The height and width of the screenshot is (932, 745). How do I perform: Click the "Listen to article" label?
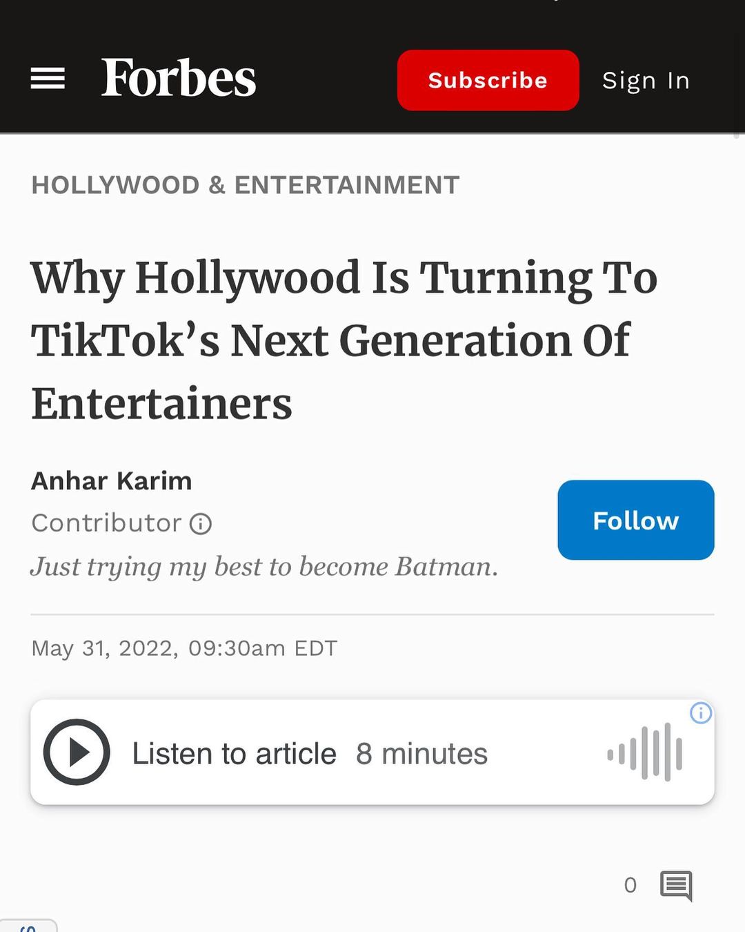point(235,753)
